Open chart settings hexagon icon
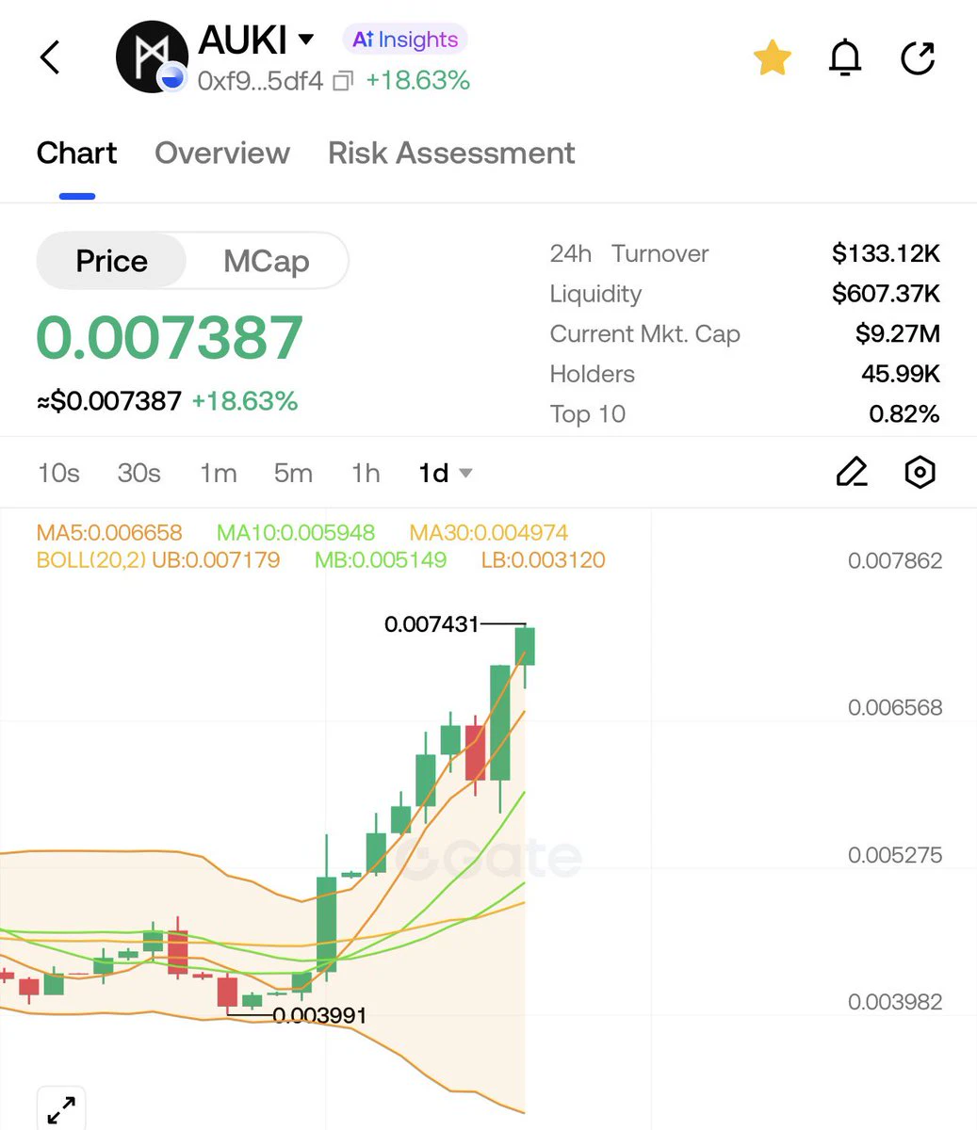Screen dimensions: 977x1130 920,472
